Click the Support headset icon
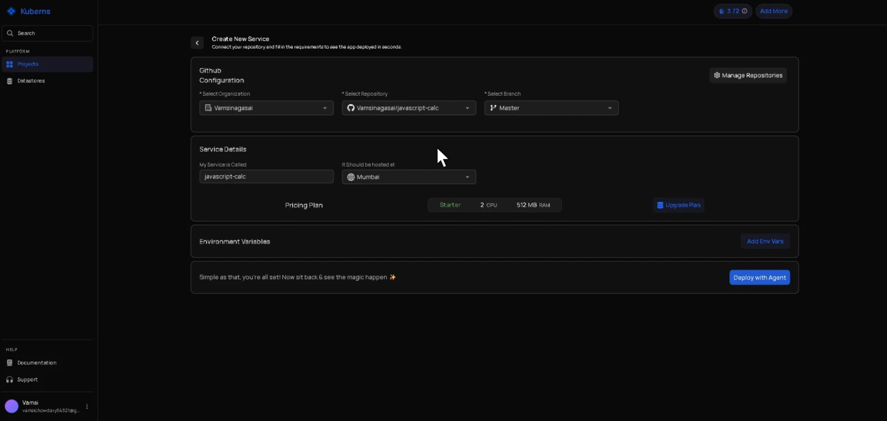The width and height of the screenshot is (887, 421). [9, 379]
